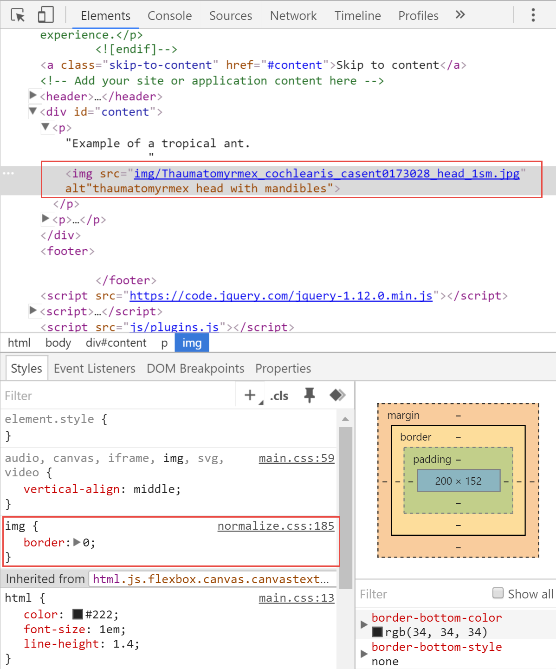Click the animations diamond icon
Screen dimensions: 556x669
pyautogui.click(x=337, y=395)
